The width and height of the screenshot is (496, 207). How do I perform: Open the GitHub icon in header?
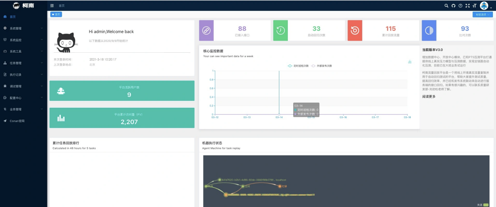coord(453,6)
